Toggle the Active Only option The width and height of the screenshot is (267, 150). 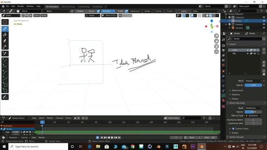(x=171, y=118)
